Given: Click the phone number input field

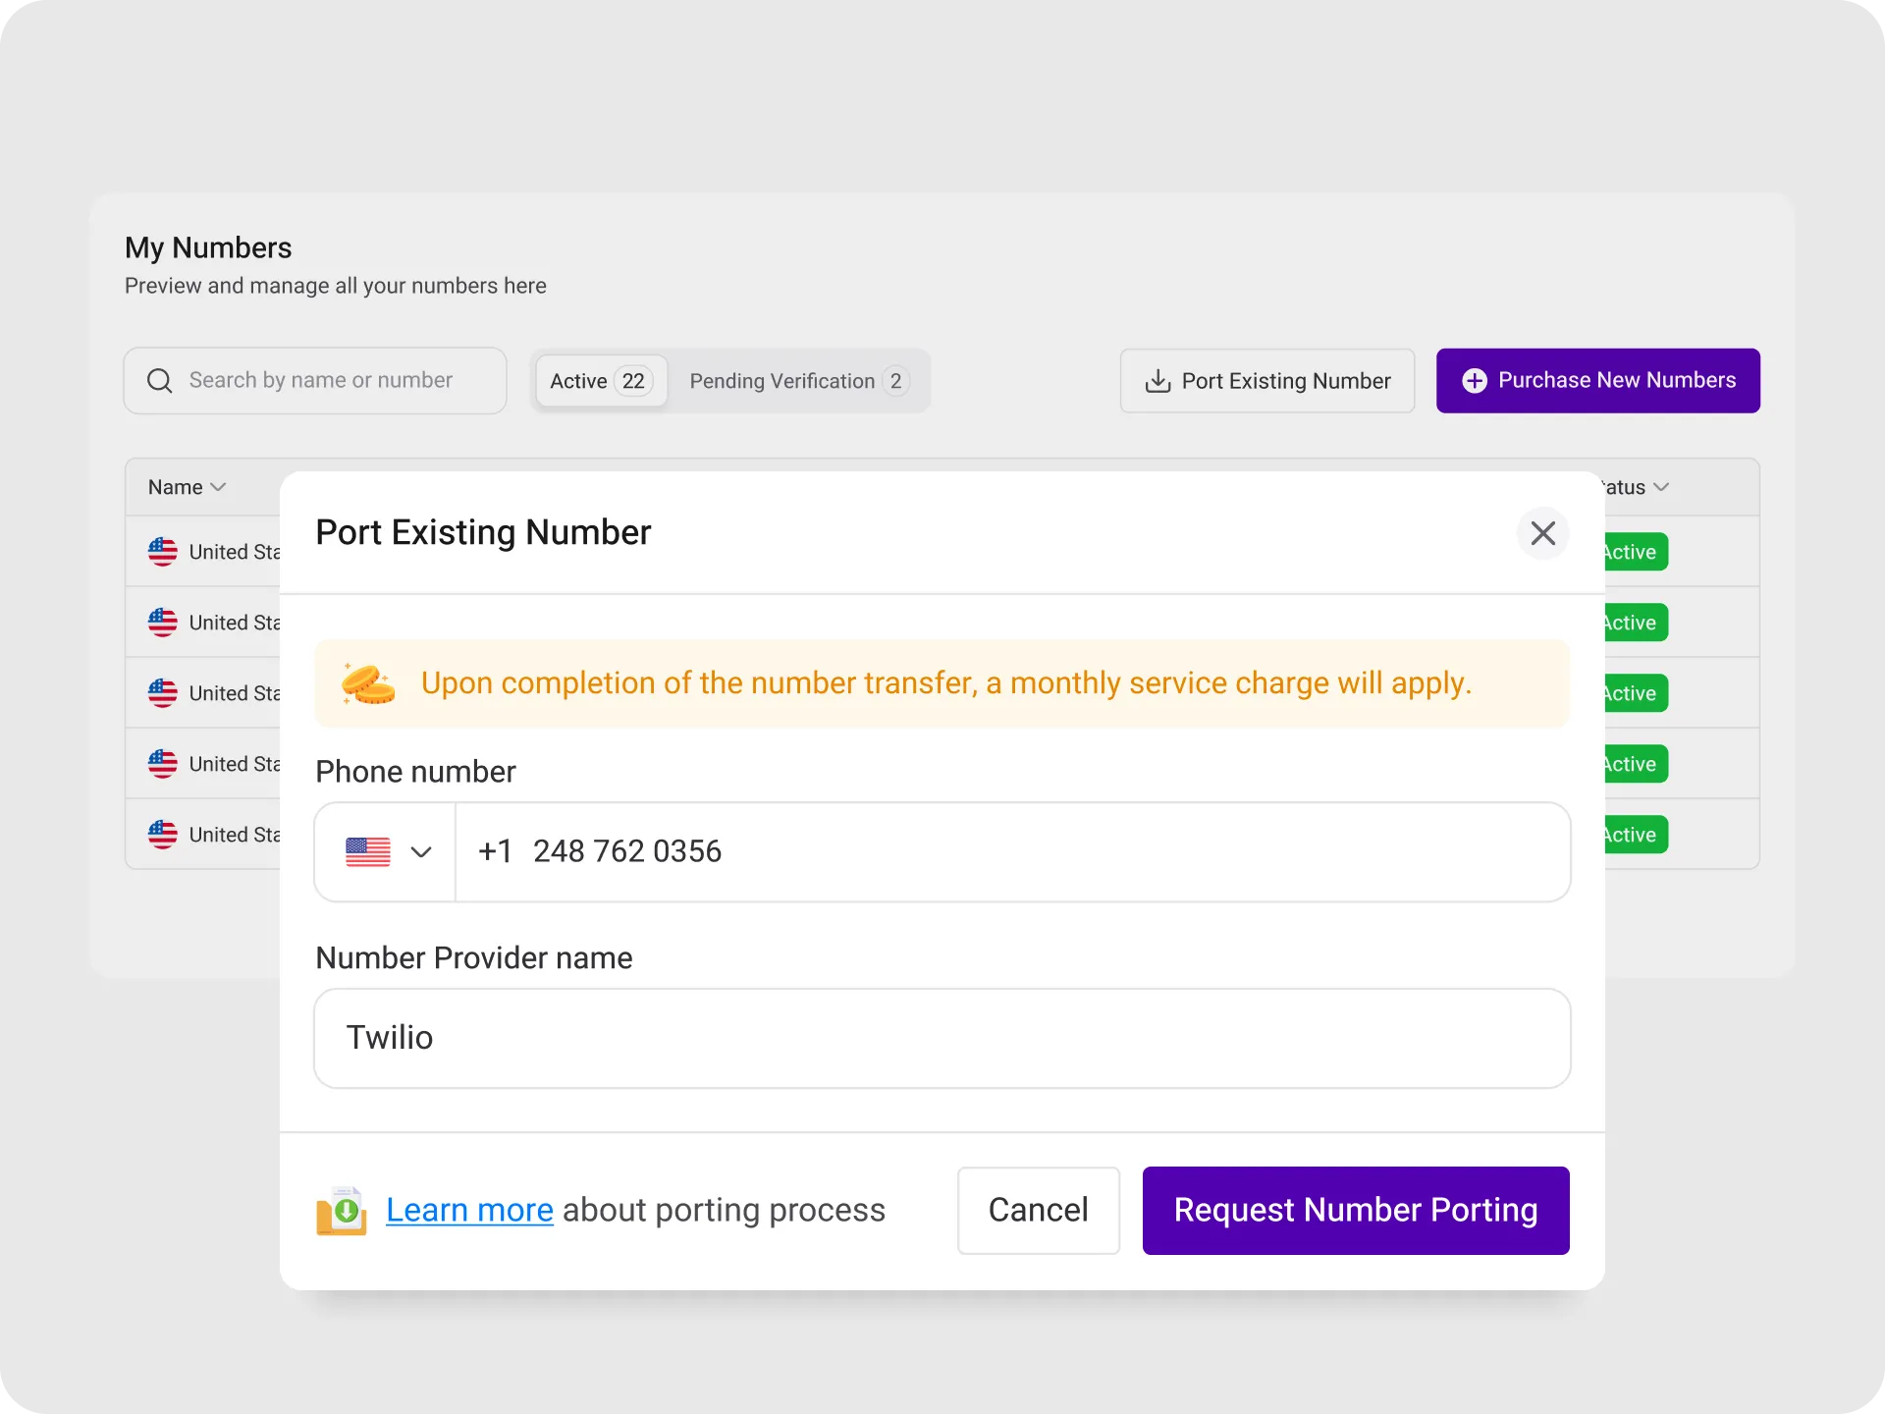Looking at the screenshot, I should coord(1012,851).
